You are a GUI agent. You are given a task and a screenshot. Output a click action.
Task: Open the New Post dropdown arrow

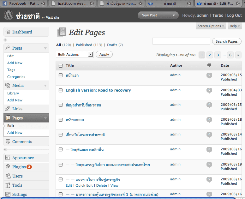pos(174,15)
